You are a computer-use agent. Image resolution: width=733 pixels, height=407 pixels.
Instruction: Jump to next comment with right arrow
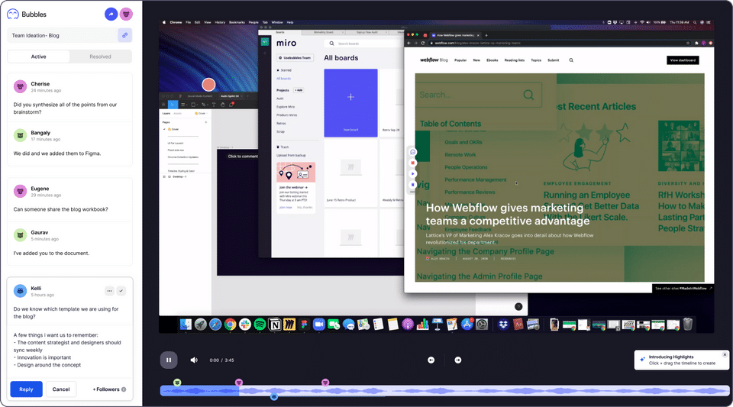[458, 360]
